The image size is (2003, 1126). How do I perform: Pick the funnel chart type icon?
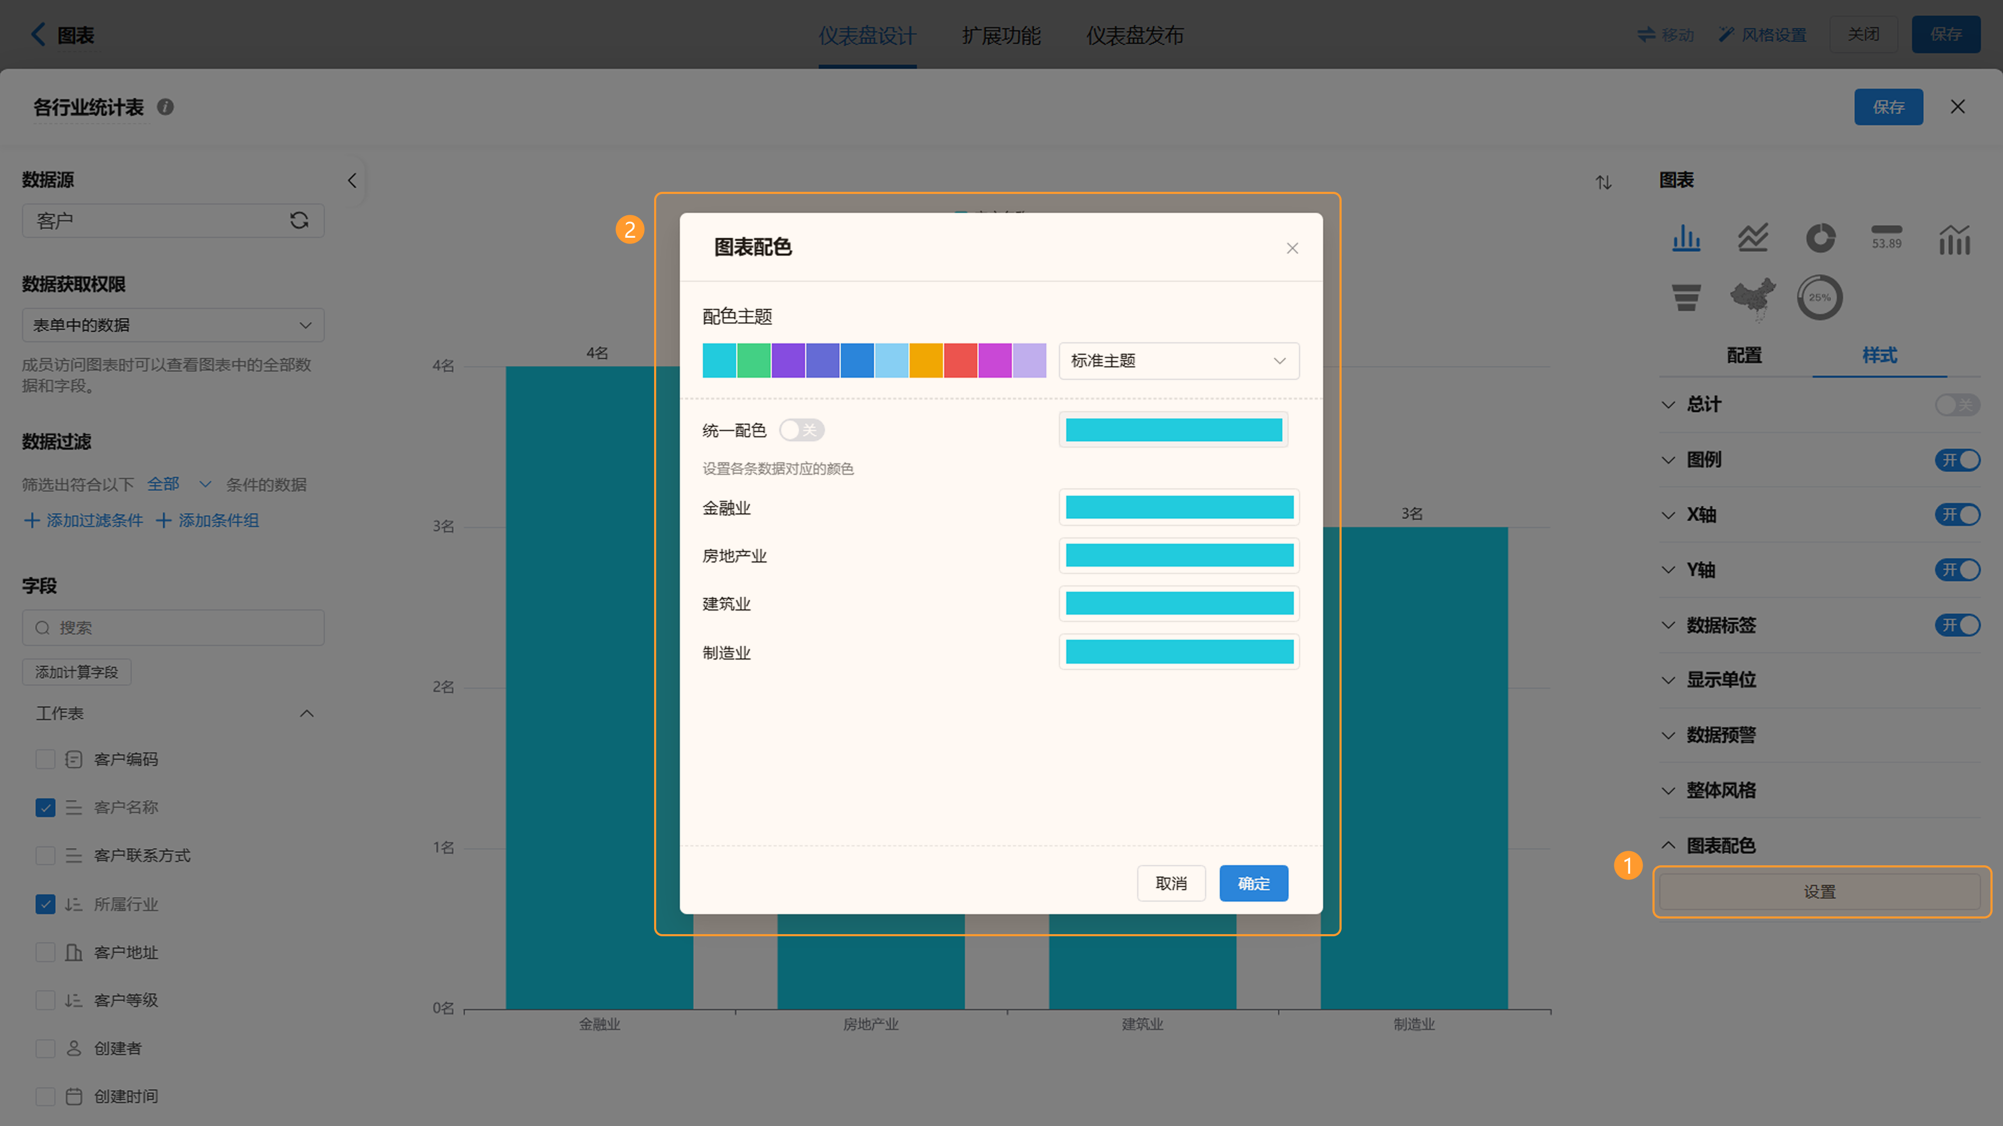point(1686,298)
